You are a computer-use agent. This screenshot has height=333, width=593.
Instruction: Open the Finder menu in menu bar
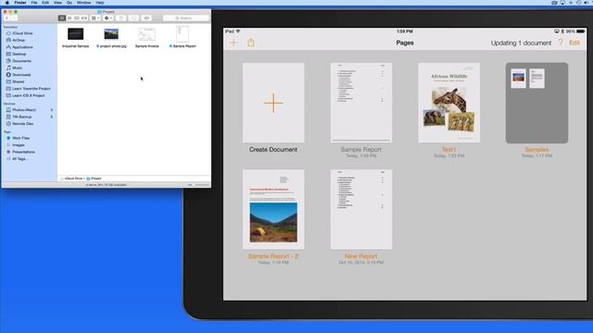point(20,3)
